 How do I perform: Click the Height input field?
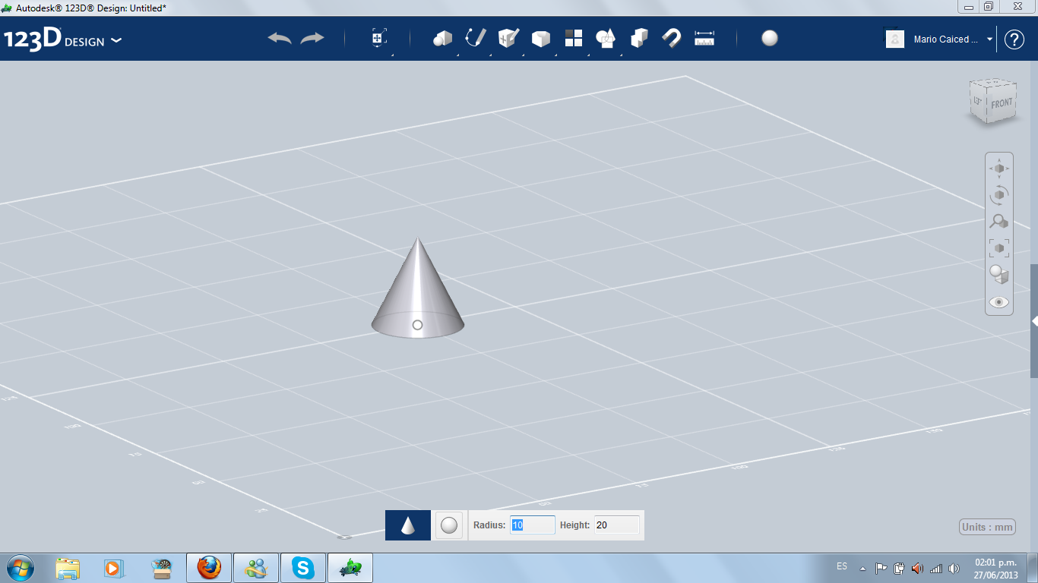617,525
